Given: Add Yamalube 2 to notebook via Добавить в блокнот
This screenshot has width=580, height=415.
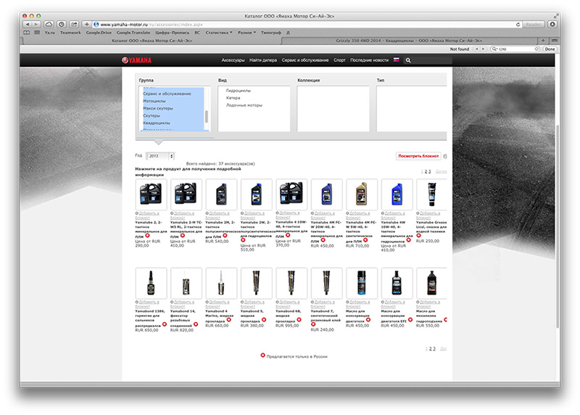Looking at the screenshot, I should (x=147, y=215).
